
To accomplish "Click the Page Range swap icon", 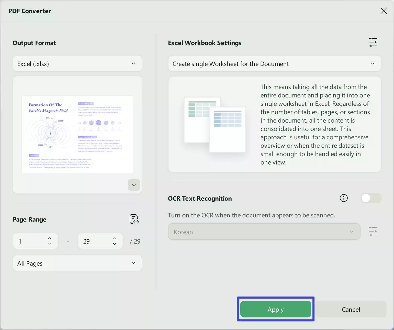I will (x=134, y=219).
